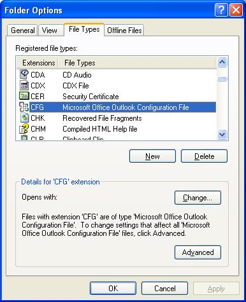Click the file list scrollbar thumb
The image size is (246, 302).
coord(222,79)
